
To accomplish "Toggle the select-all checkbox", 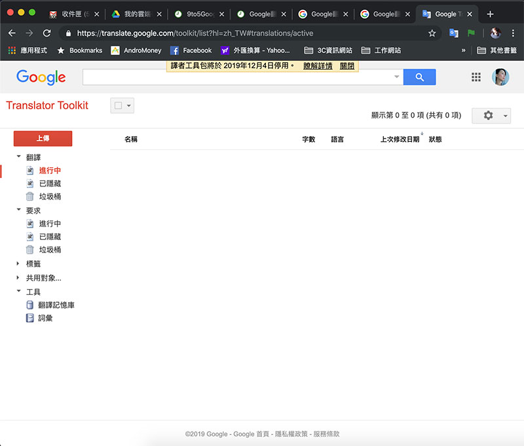I will (x=118, y=105).
